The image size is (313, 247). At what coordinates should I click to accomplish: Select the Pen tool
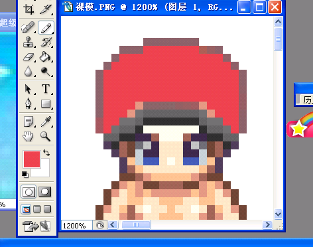(29, 104)
